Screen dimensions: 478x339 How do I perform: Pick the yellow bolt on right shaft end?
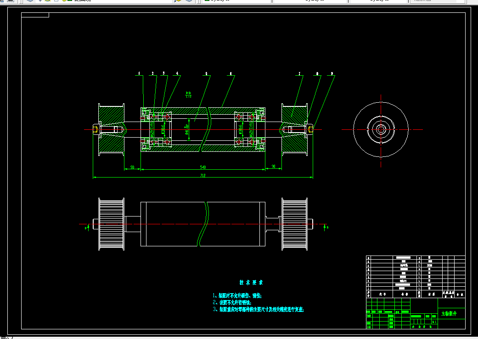click(x=310, y=129)
